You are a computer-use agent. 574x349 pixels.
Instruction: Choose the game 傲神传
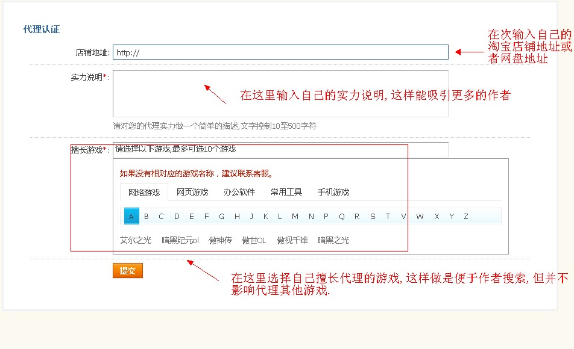pos(220,240)
